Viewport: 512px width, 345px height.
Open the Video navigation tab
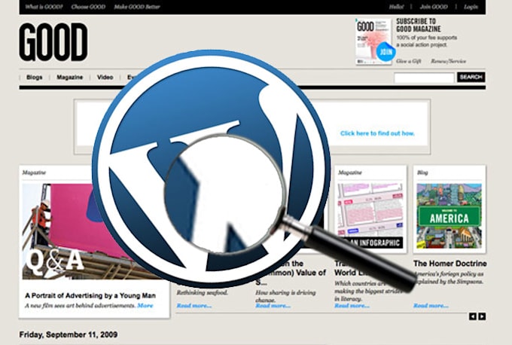tap(105, 77)
